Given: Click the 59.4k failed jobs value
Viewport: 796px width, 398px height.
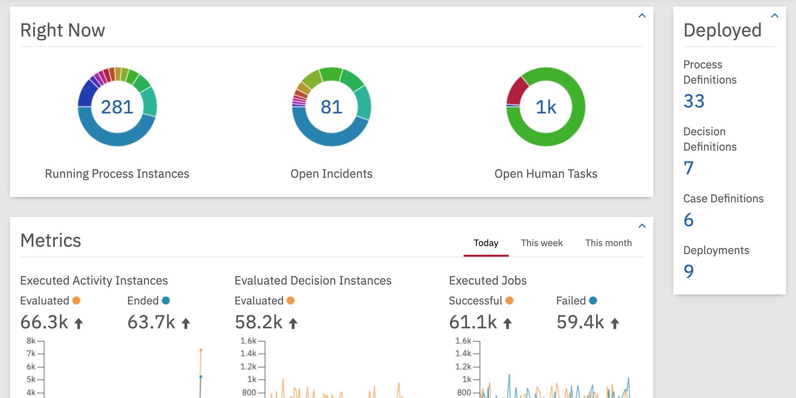Looking at the screenshot, I should click(580, 322).
